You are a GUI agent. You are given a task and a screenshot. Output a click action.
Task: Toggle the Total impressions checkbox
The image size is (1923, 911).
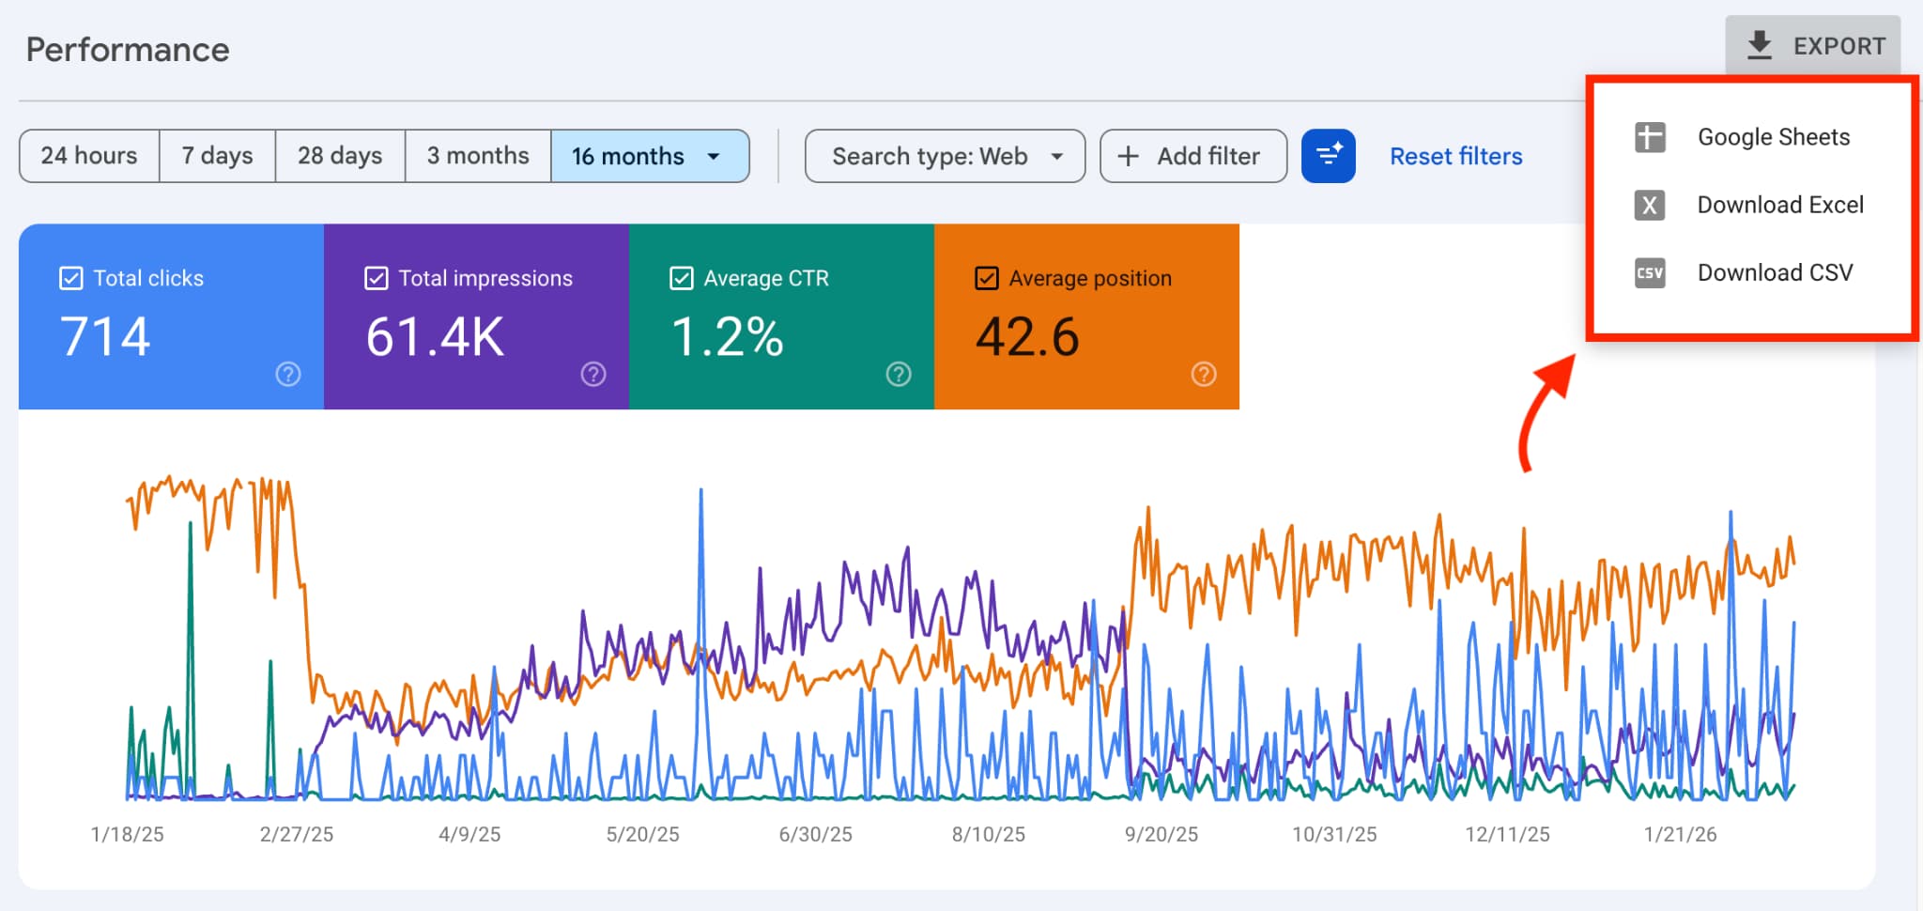click(376, 277)
